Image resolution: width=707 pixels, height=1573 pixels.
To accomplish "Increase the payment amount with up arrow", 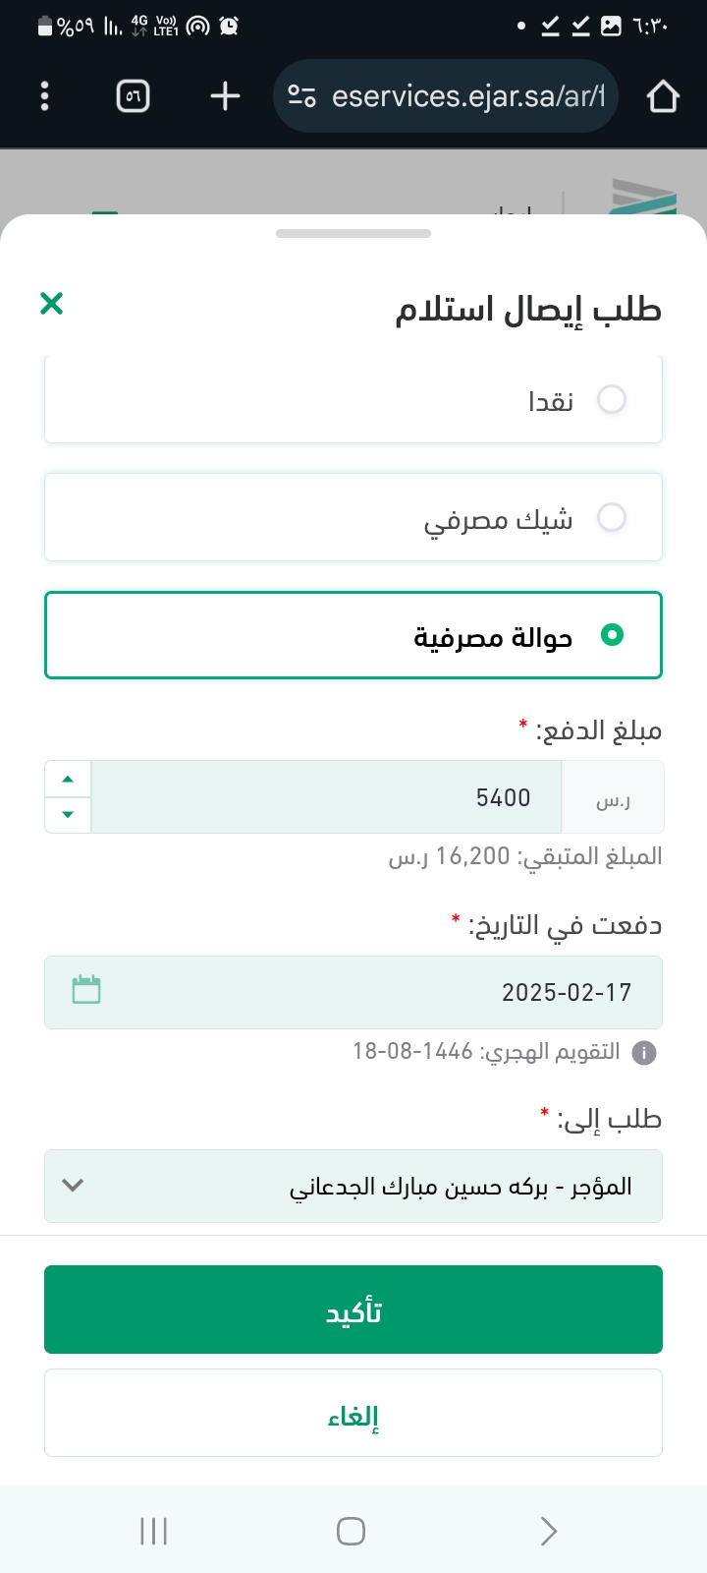I will click(x=68, y=779).
